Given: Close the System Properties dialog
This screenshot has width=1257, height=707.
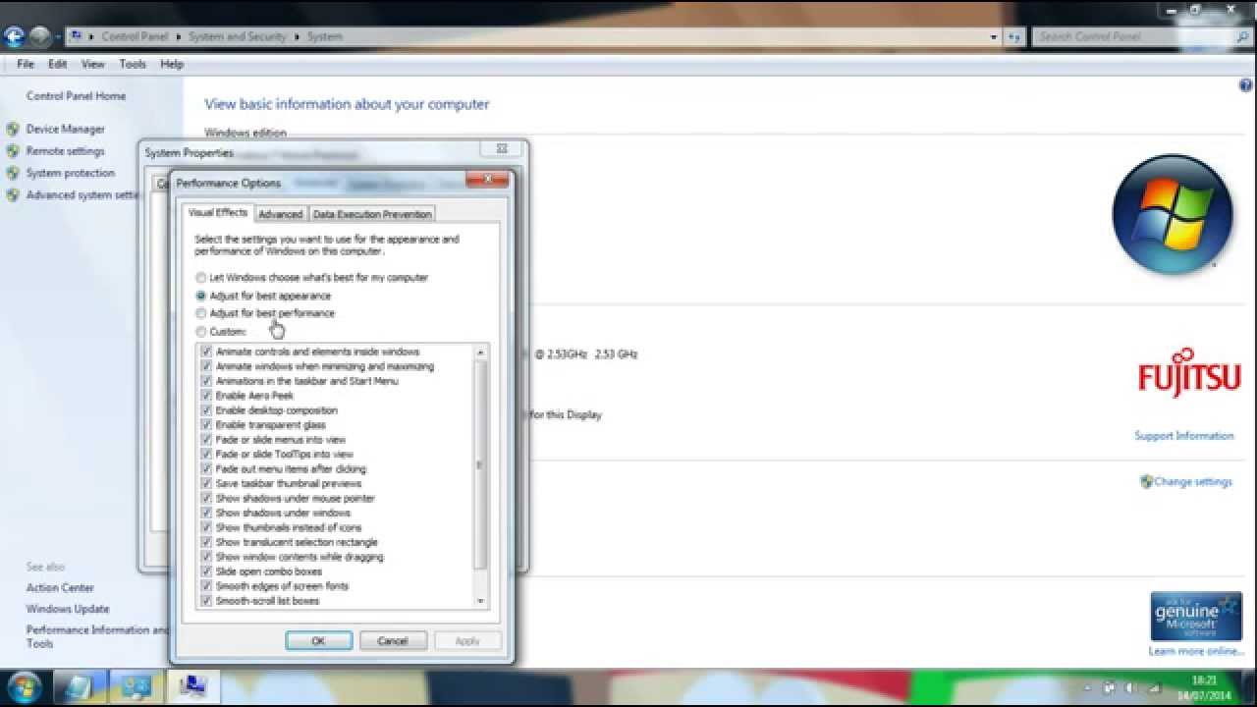Looking at the screenshot, I should 501,148.
